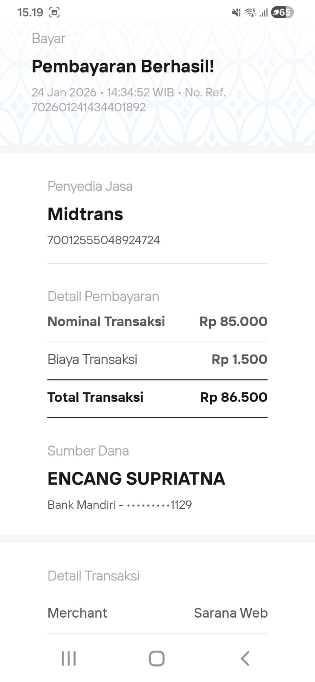Tap the masked Bank Mandiri account number
315x682 pixels.
point(159,505)
